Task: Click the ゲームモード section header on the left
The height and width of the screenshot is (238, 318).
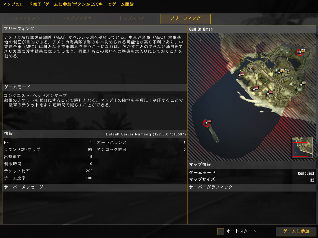Action: pos(17,87)
